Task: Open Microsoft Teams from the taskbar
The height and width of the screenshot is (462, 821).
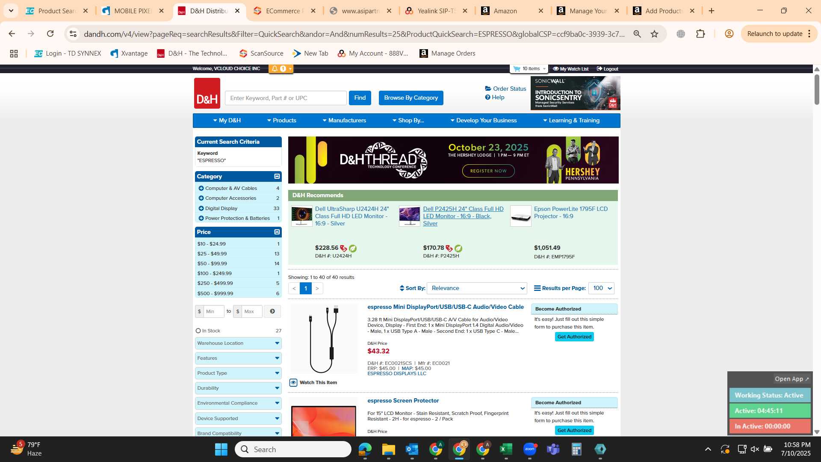Action: click(x=553, y=449)
